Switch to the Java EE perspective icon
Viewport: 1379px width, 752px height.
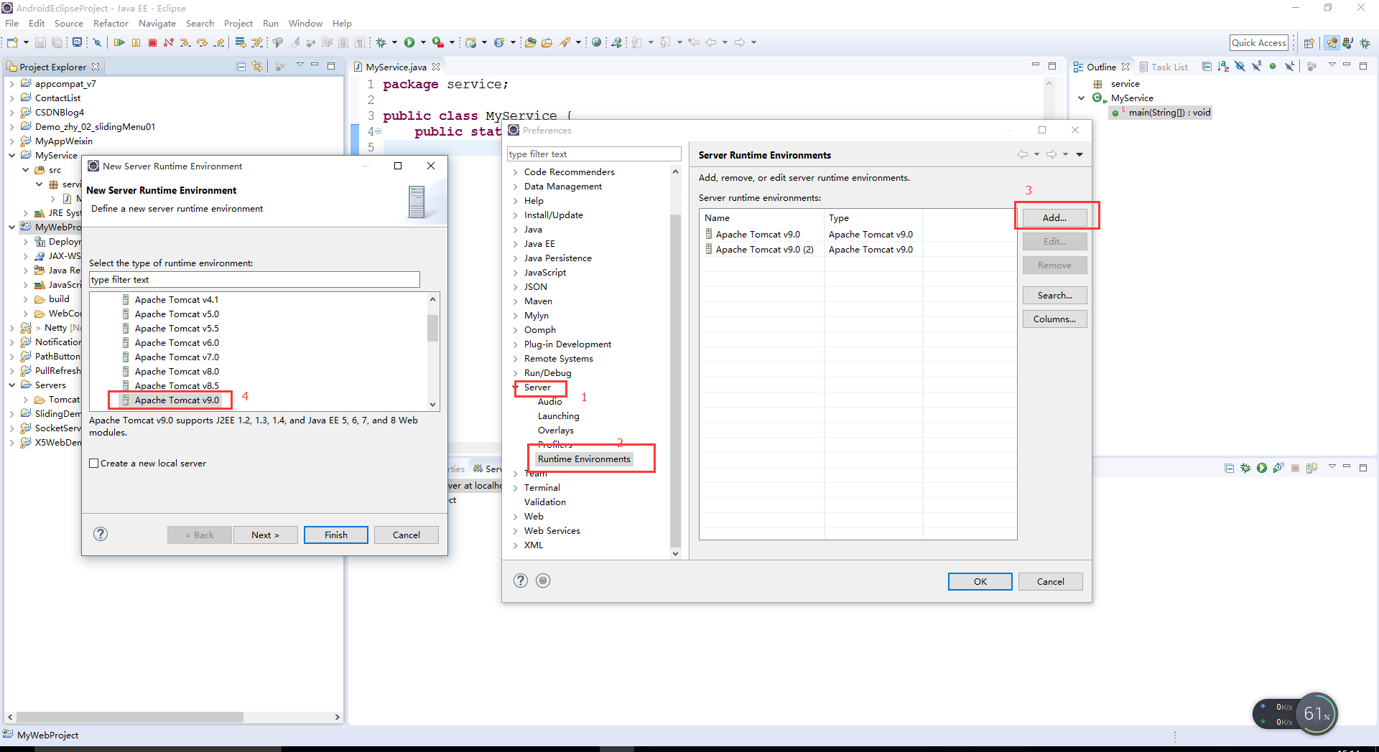coord(1332,43)
